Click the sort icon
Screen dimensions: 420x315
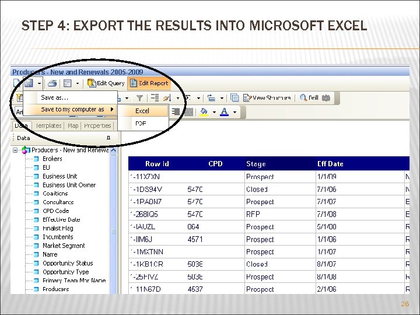[167, 98]
